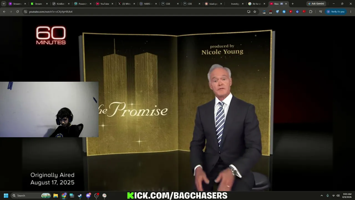This screenshot has width=355, height=200.
Task: Open the compass app in the taskbar
Action: coord(105,196)
